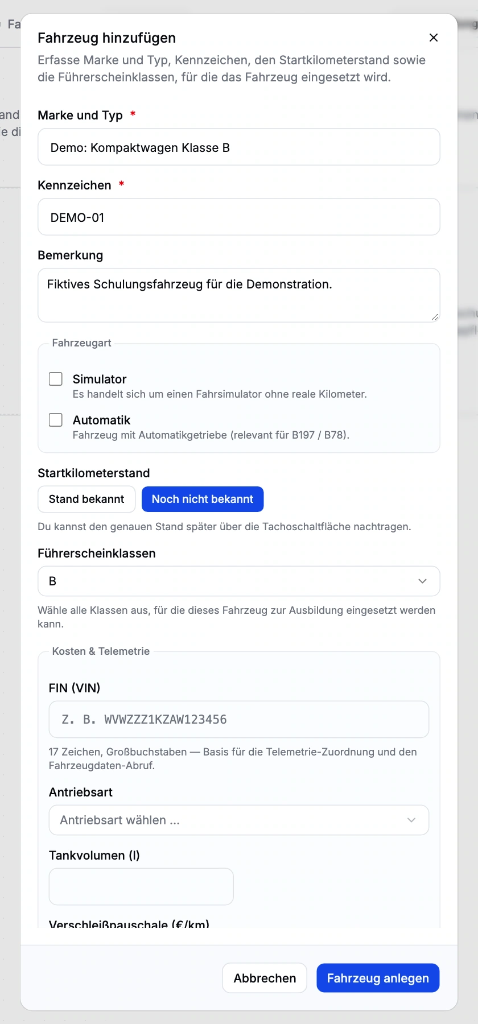Enable the Simulator checkbox

point(56,379)
